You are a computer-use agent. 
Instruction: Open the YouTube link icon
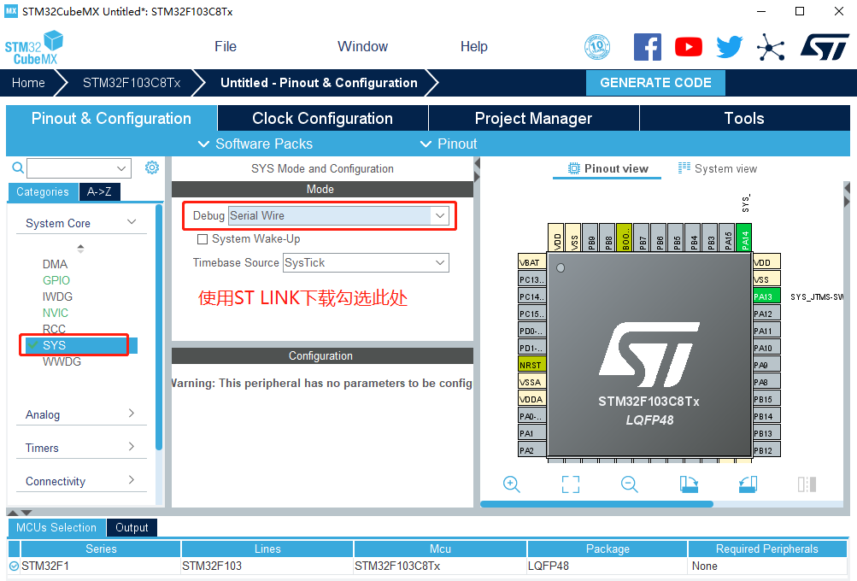(x=688, y=47)
